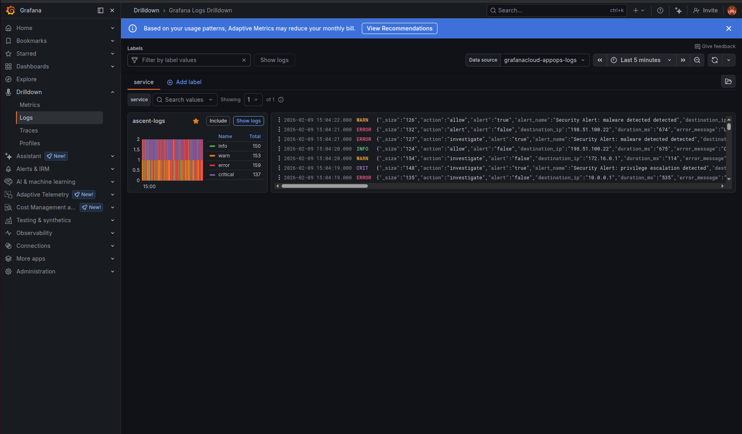
Task: Click the zoom out time range icon
Action: (x=697, y=60)
